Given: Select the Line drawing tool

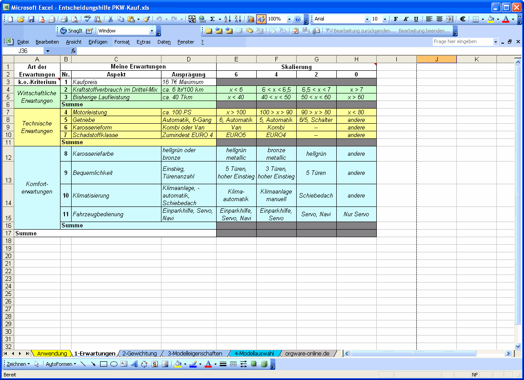Looking at the screenshot, I should [83, 364].
